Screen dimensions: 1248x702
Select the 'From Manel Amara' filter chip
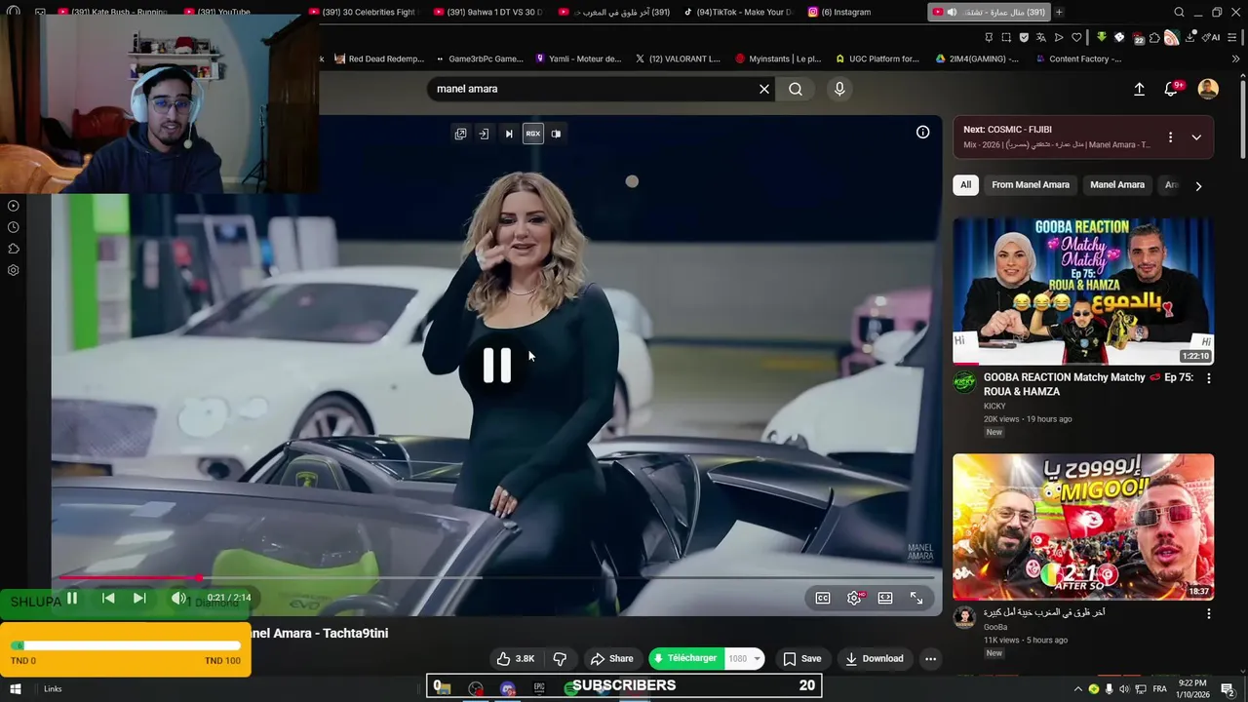pyautogui.click(x=1031, y=184)
